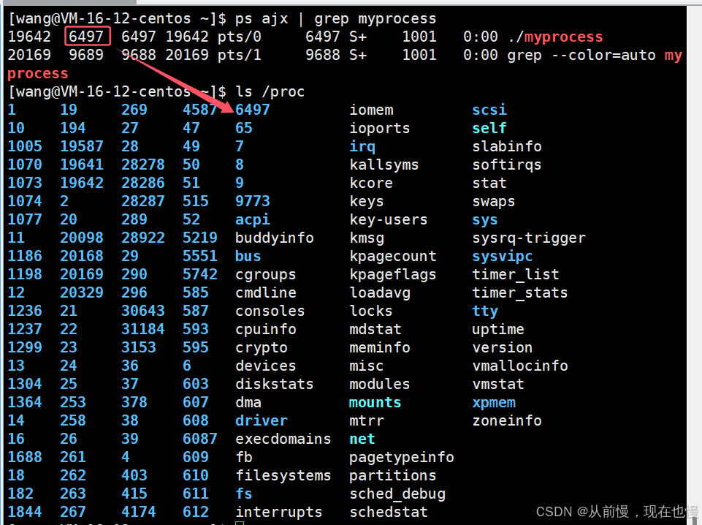Select the 'key-users' entry
The height and width of the screenshot is (525, 702).
pos(388,219)
